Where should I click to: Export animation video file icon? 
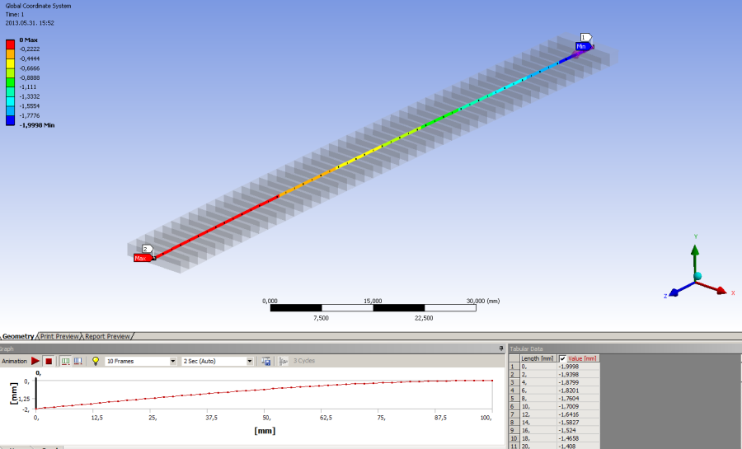coord(266,361)
